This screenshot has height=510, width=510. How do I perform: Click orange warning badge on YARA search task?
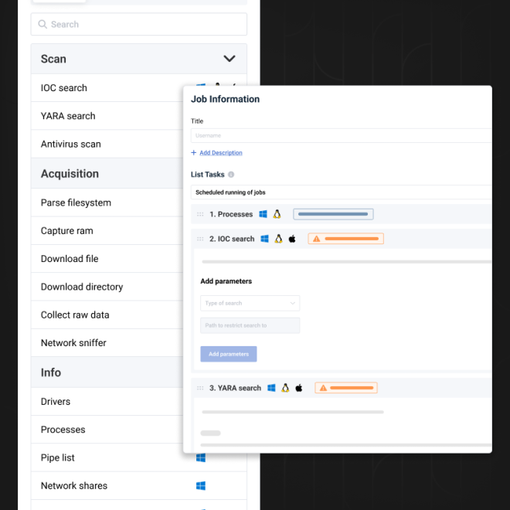[346, 388]
